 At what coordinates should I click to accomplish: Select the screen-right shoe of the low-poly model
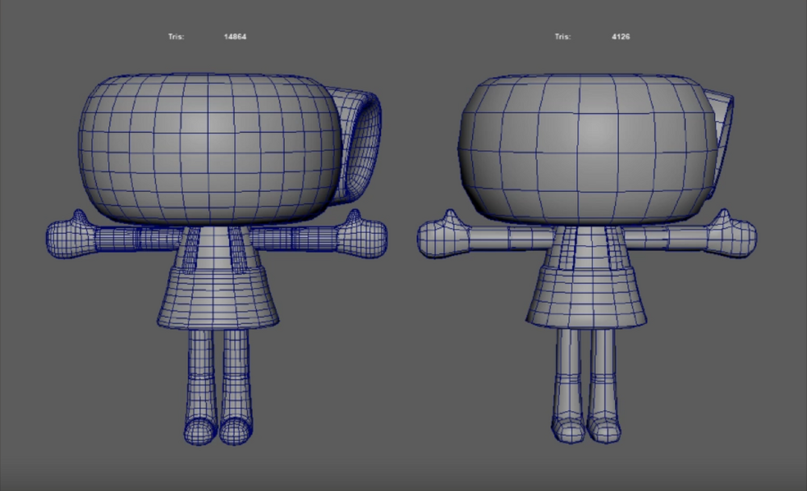click(x=602, y=427)
